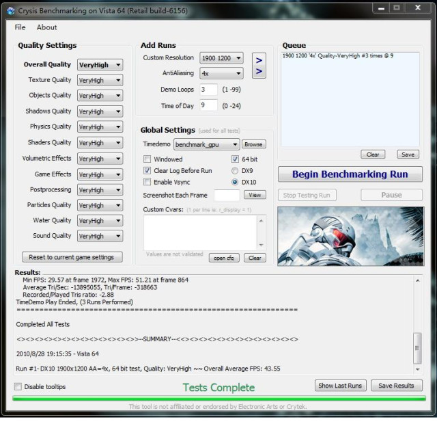
Task: Click Reset to current game settings
Action: [72, 257]
